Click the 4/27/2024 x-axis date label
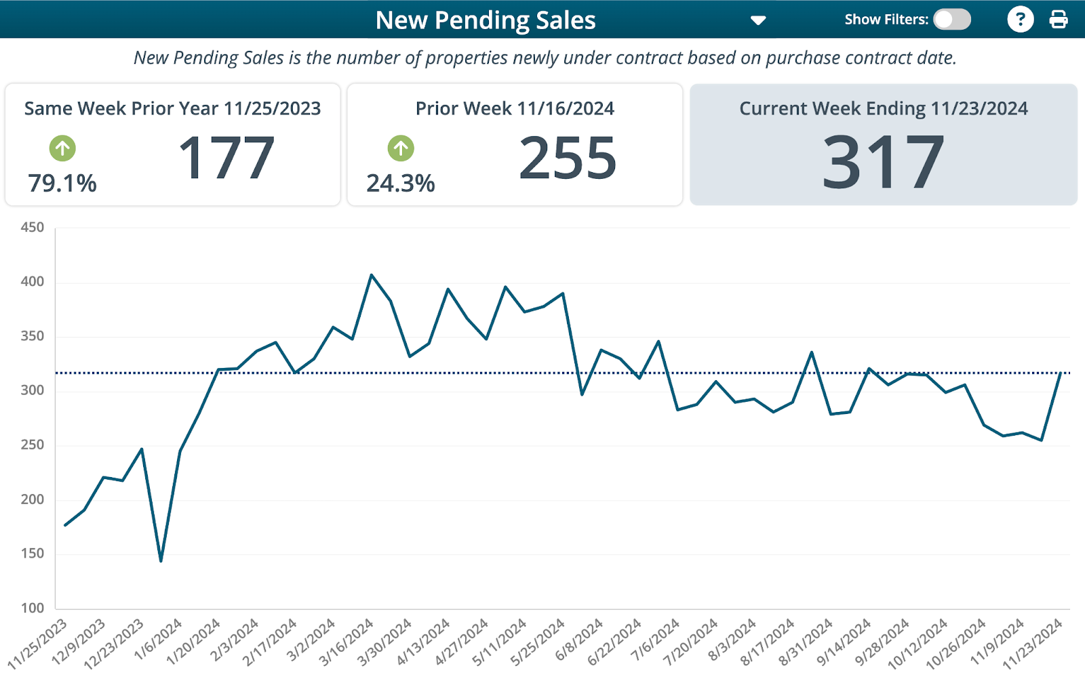 click(x=462, y=642)
